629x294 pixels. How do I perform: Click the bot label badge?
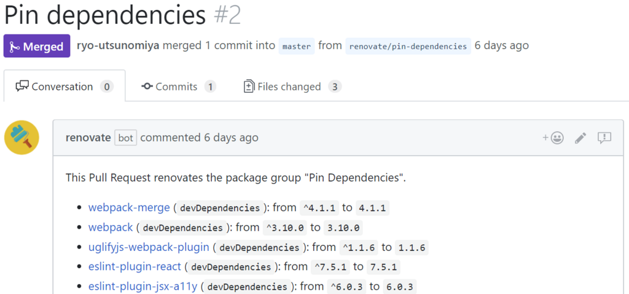[x=125, y=138]
